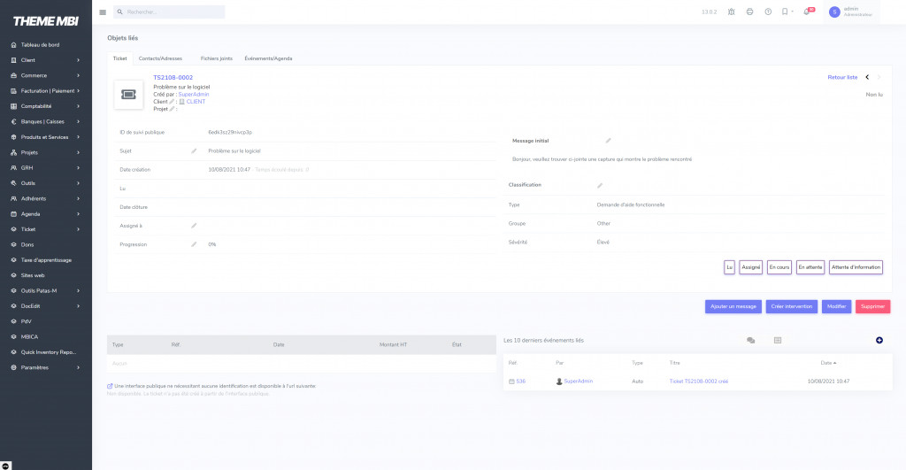The image size is (906, 470).
Task: Open the admin user avatar menu
Action: click(x=834, y=12)
